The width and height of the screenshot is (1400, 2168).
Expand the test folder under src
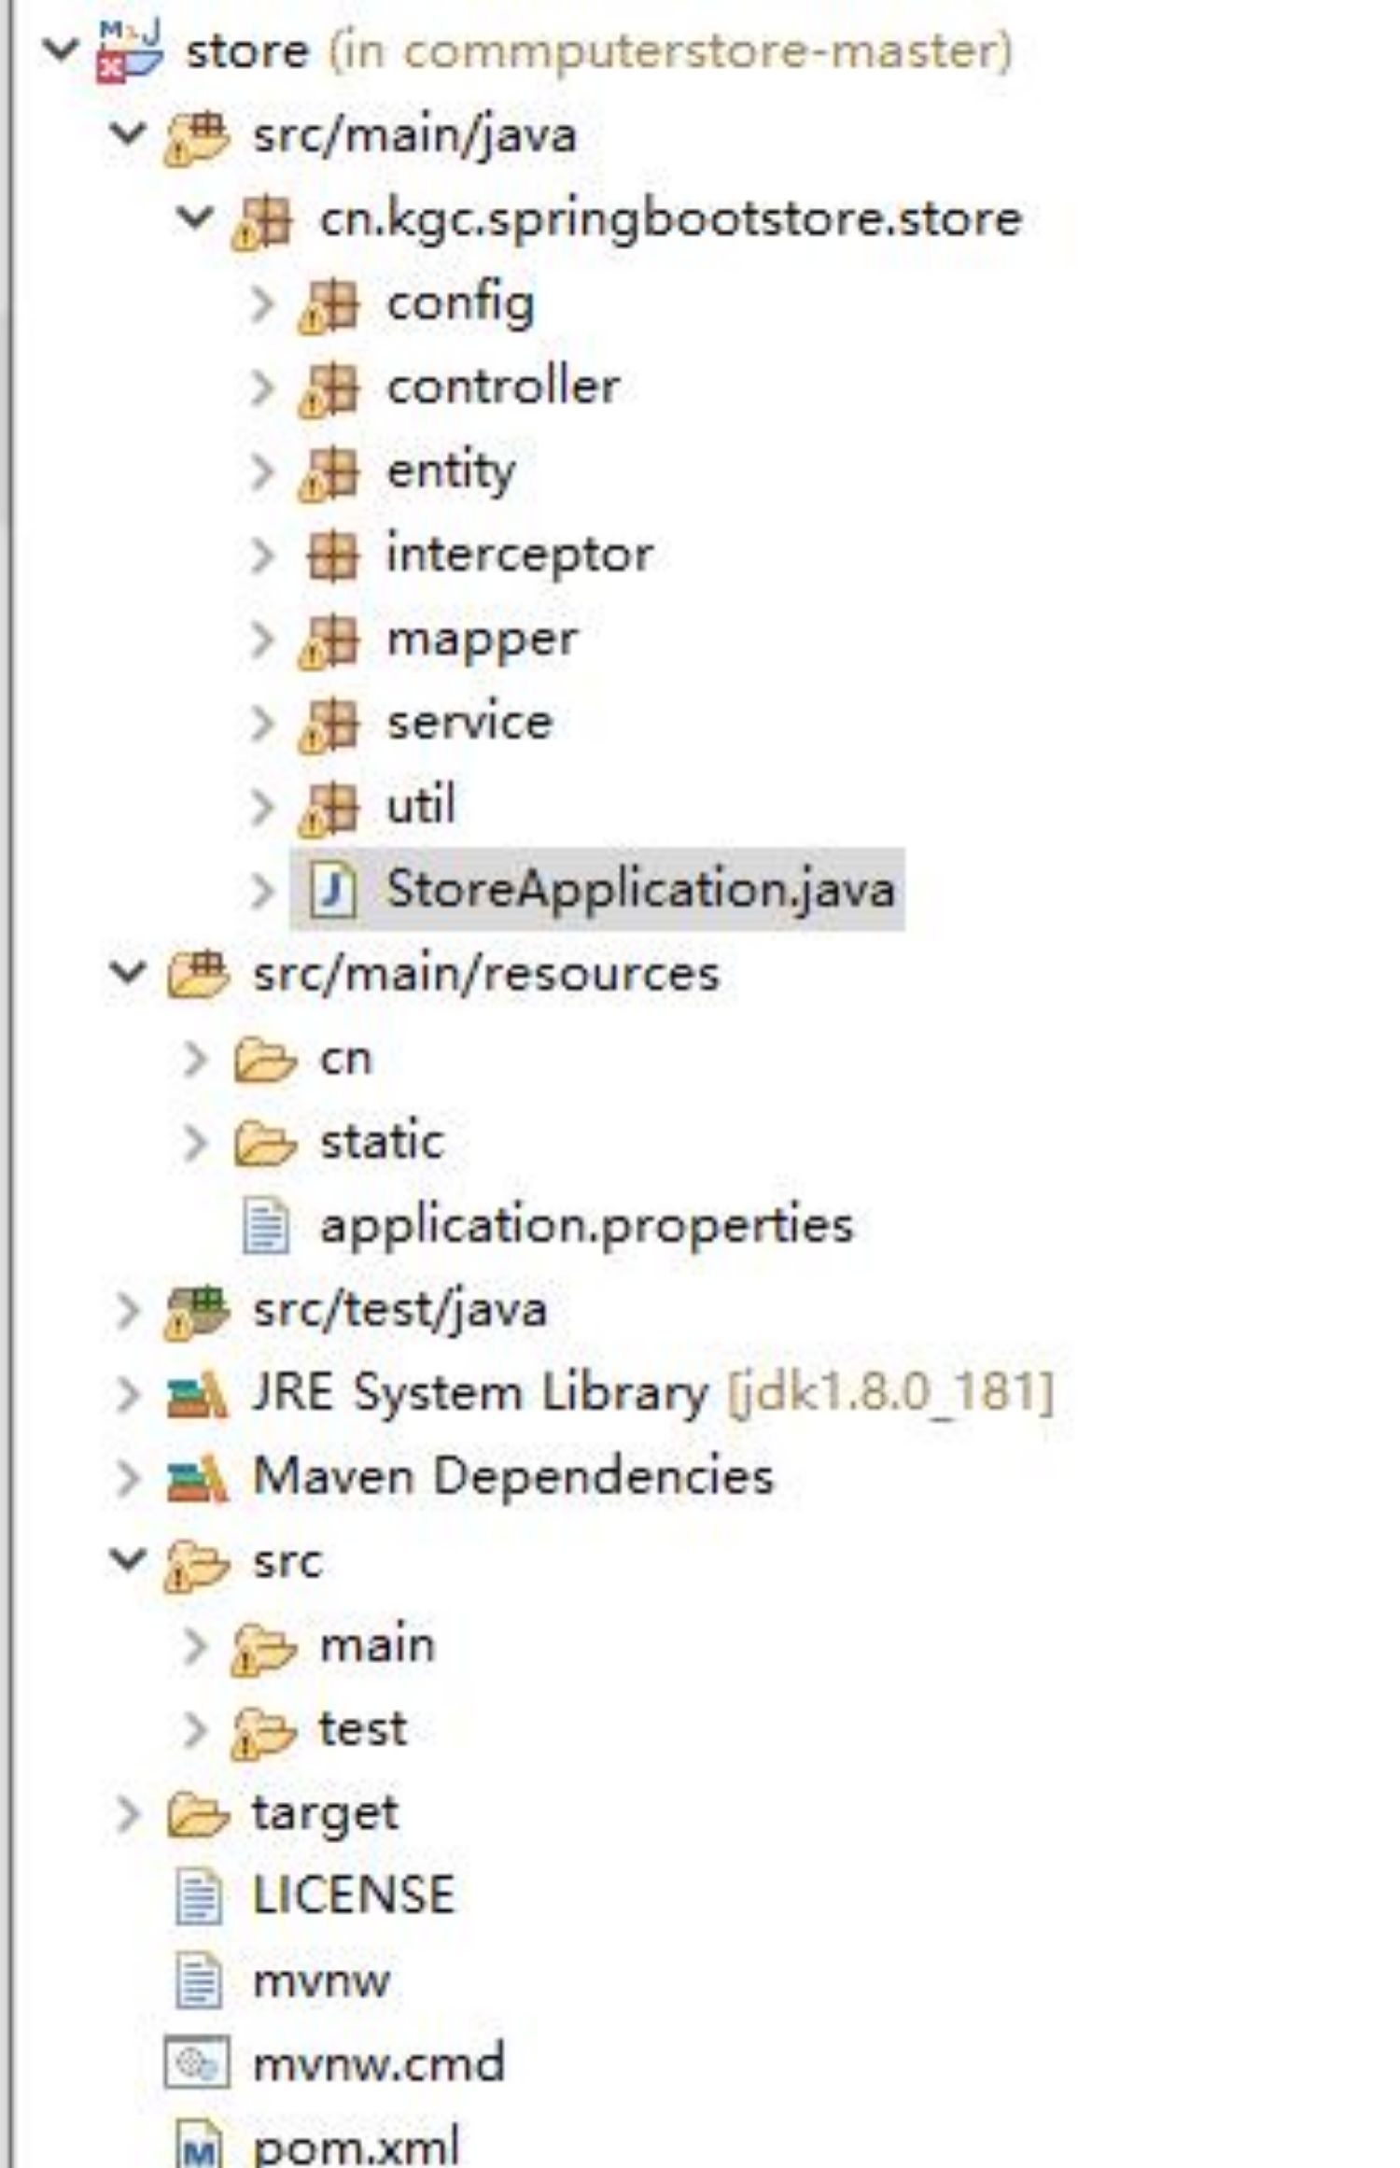[196, 1731]
